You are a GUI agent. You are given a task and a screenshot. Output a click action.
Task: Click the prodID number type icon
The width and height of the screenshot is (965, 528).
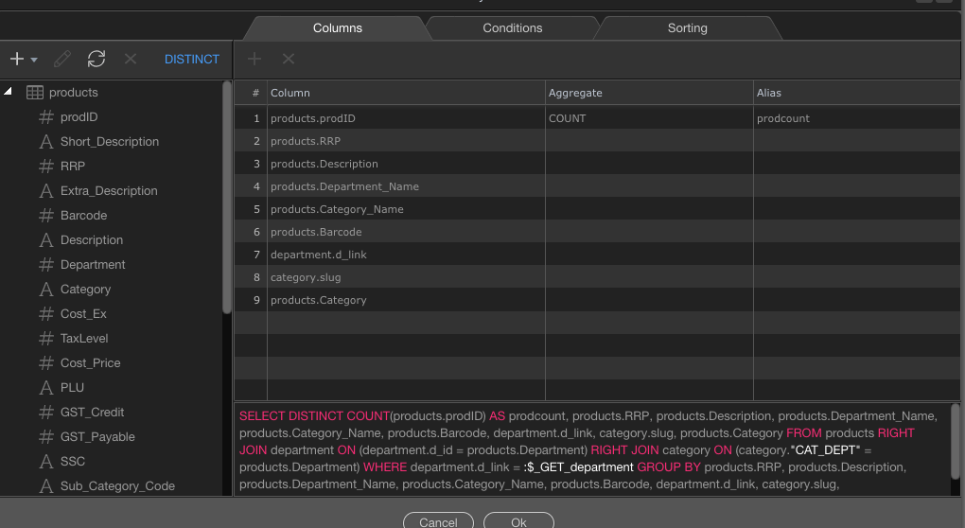(45, 117)
